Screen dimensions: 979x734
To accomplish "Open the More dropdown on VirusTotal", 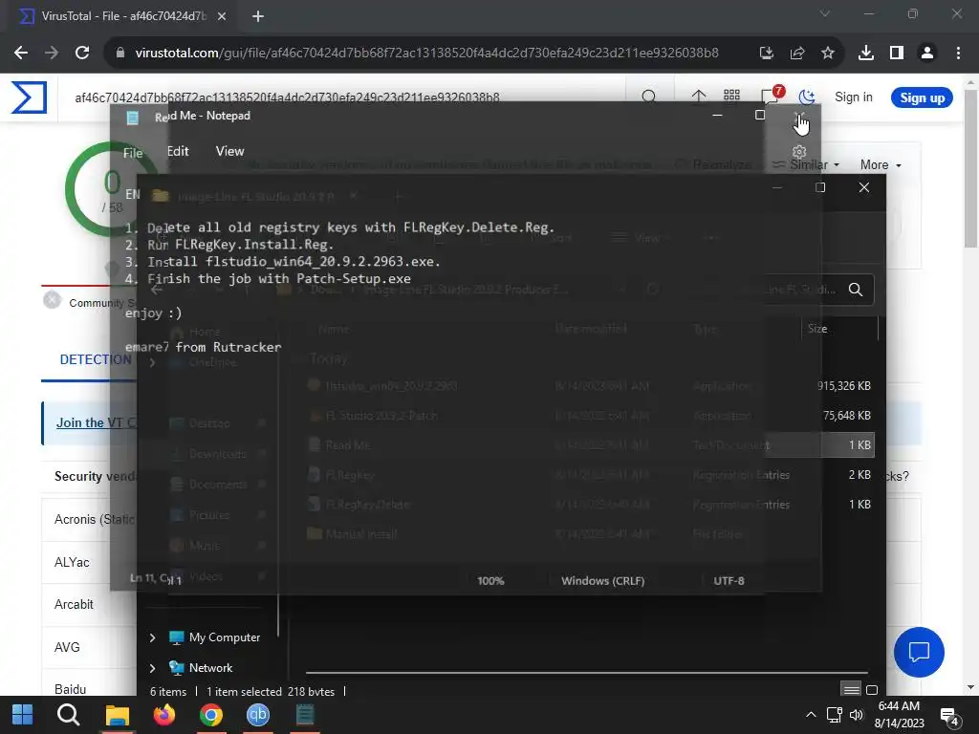I will (x=881, y=164).
